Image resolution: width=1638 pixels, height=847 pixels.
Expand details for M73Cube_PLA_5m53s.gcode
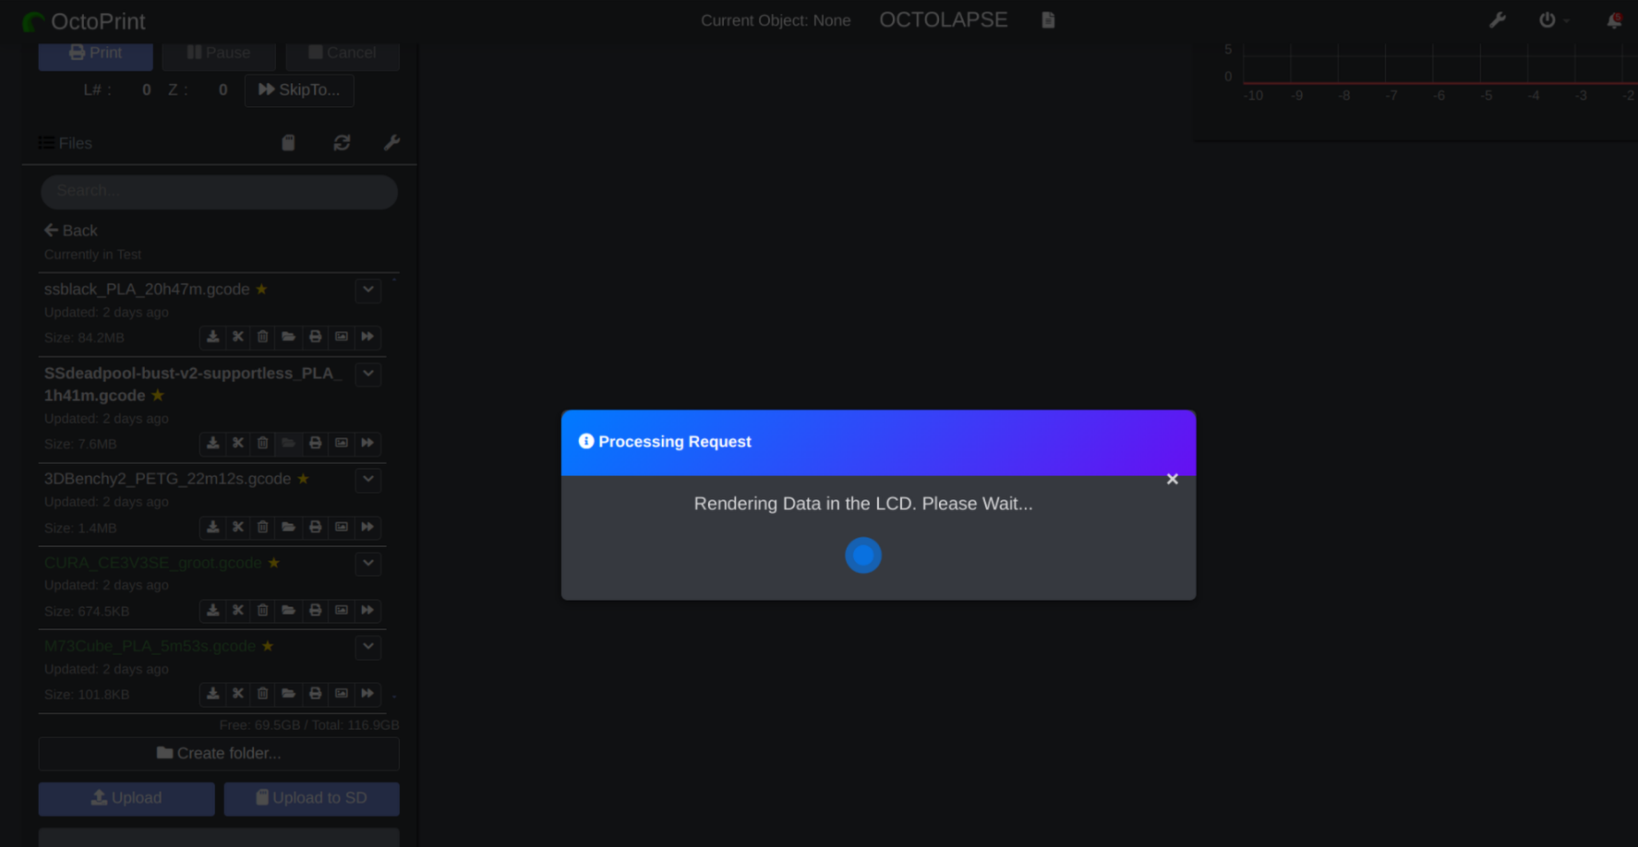[x=368, y=647]
